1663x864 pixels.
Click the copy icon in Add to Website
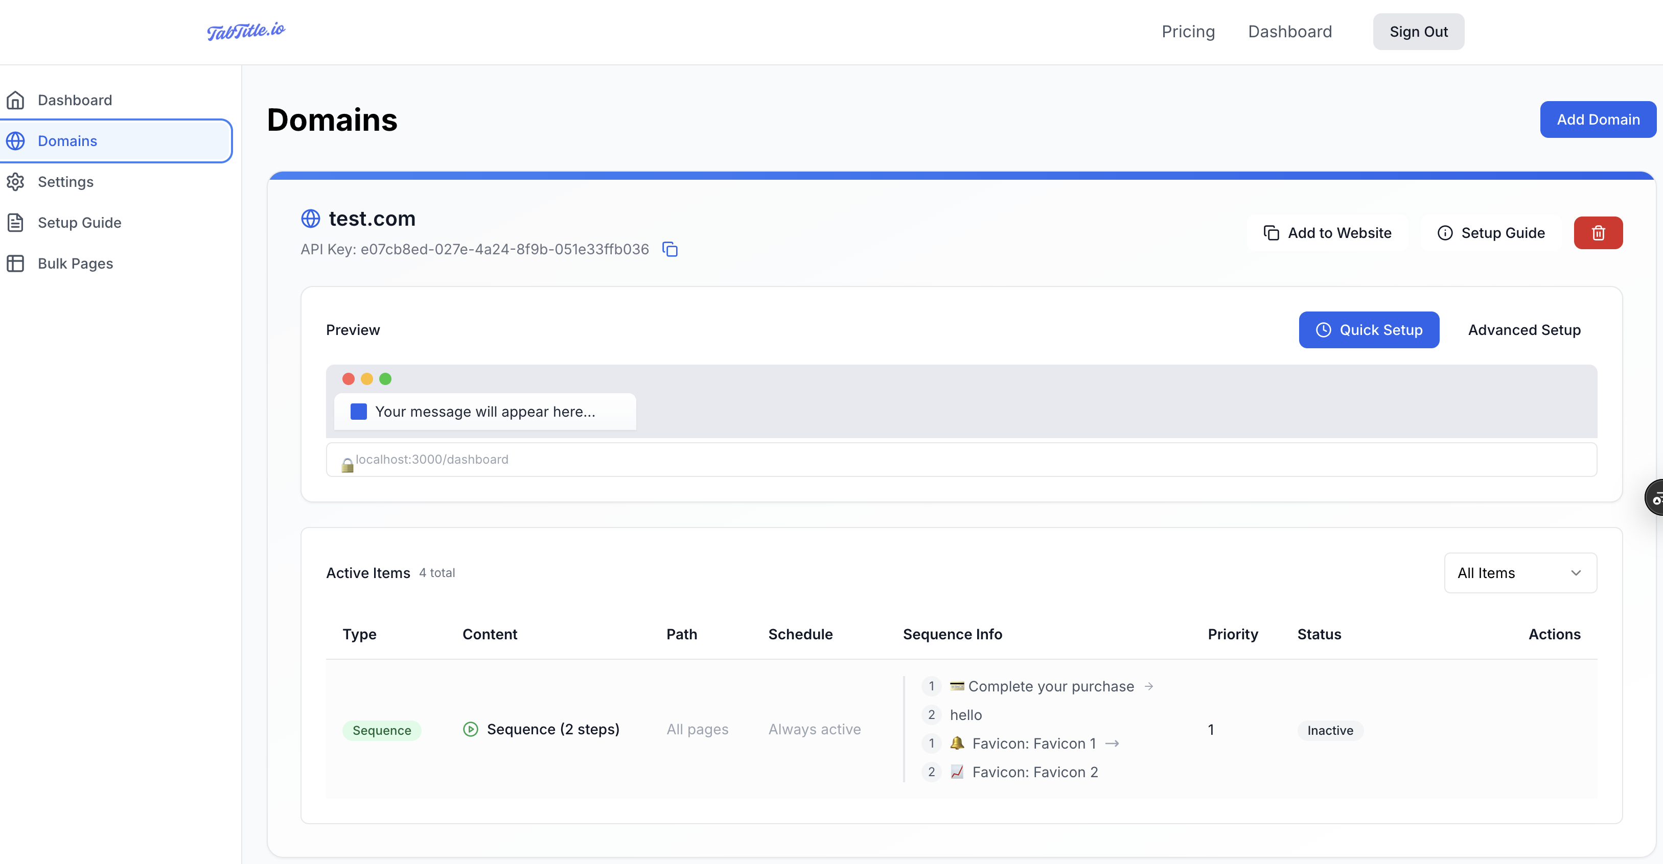(1271, 233)
